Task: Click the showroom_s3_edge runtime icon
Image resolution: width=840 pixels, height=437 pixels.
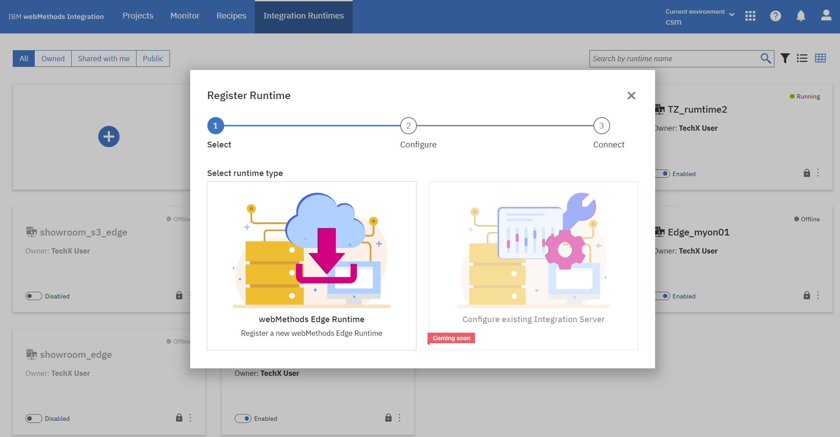Action: [31, 231]
